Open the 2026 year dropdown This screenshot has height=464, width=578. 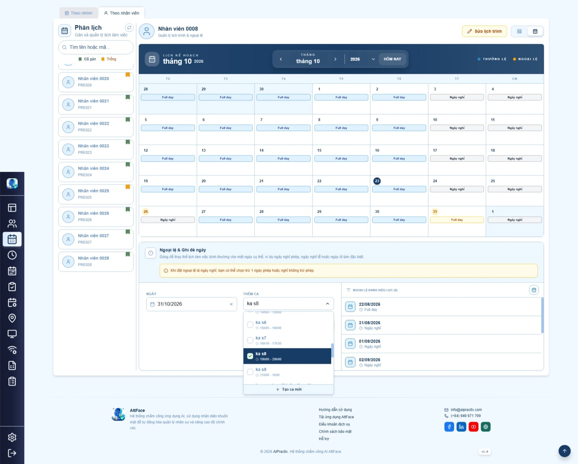pyautogui.click(x=362, y=59)
